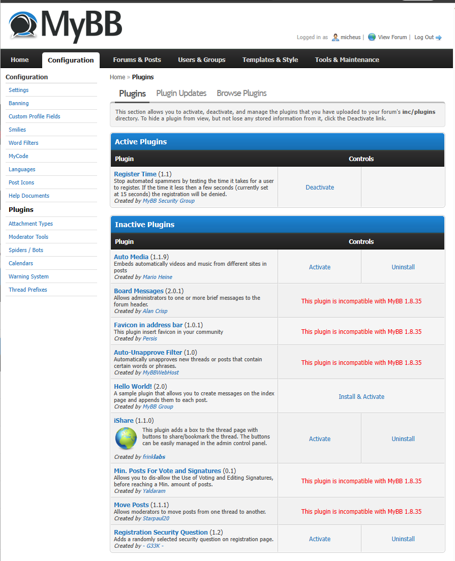The width and height of the screenshot is (455, 561).
Task: Uninstall the Registration Security Question plugin
Action: [403, 539]
